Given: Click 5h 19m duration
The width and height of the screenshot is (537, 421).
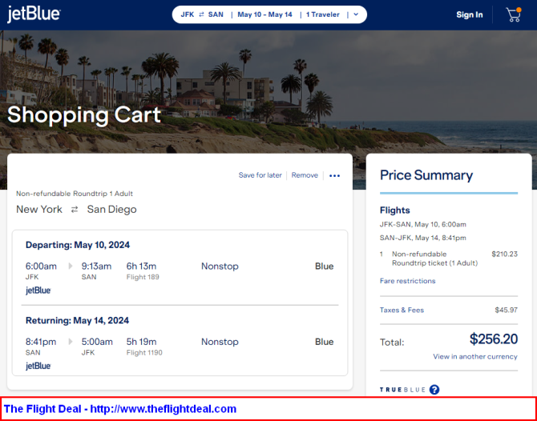Looking at the screenshot, I should pyautogui.click(x=141, y=342).
